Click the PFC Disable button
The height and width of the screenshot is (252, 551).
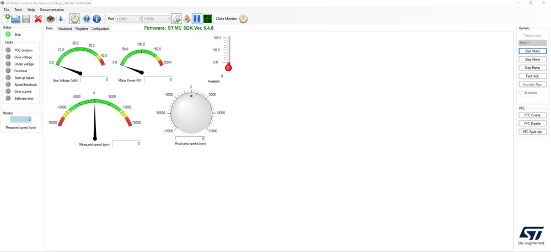point(533,124)
